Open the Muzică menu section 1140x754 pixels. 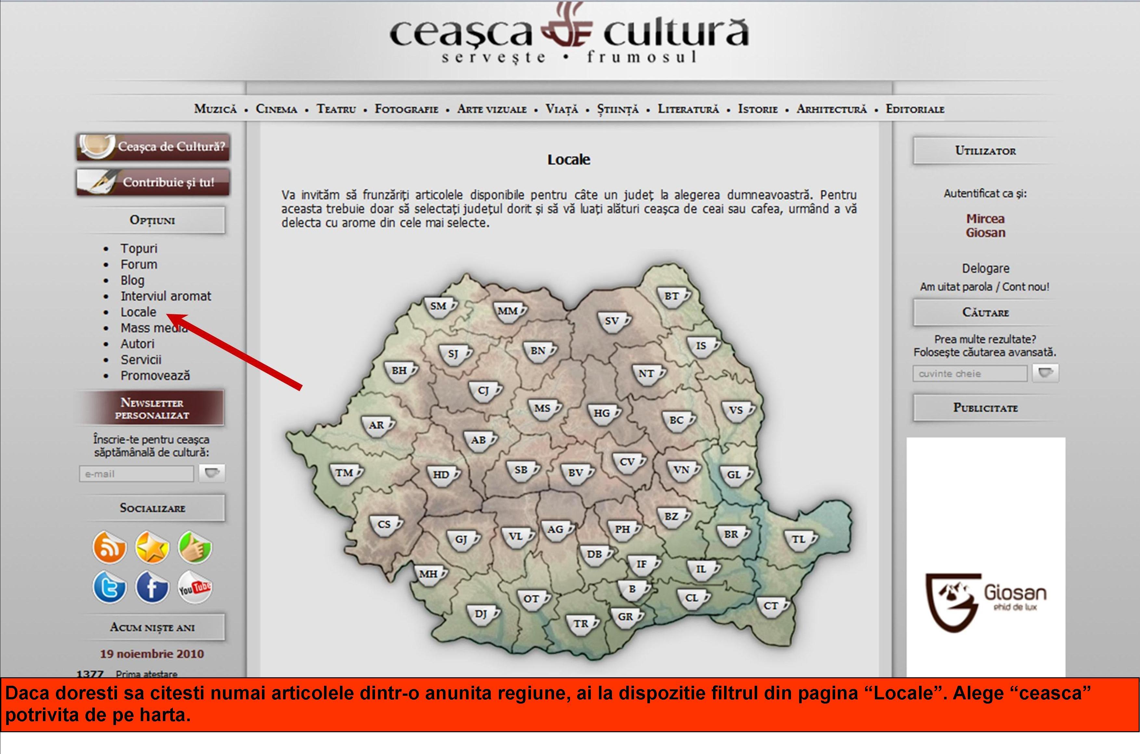coord(215,109)
